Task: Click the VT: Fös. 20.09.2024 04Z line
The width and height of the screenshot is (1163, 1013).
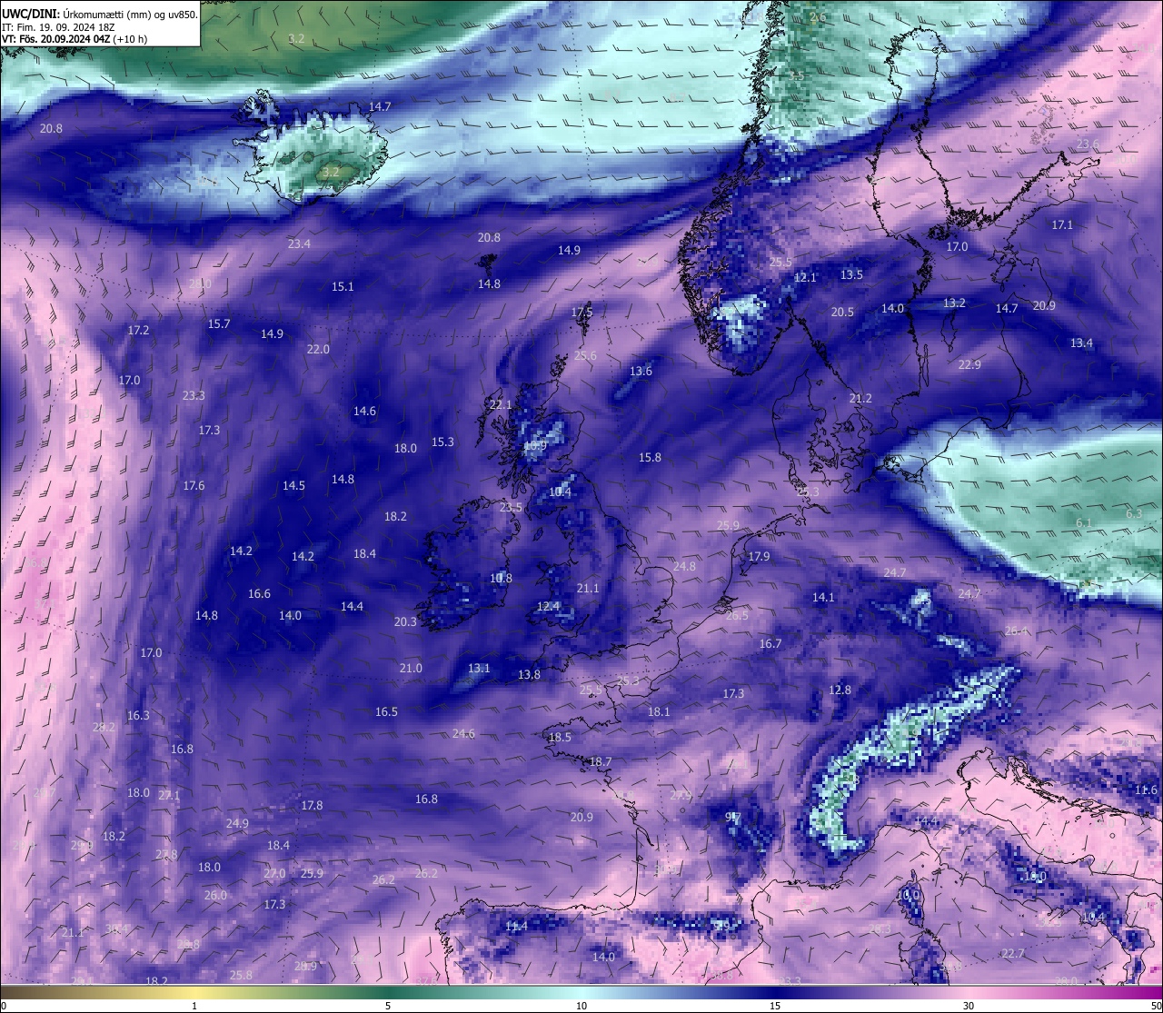Action: [75, 40]
